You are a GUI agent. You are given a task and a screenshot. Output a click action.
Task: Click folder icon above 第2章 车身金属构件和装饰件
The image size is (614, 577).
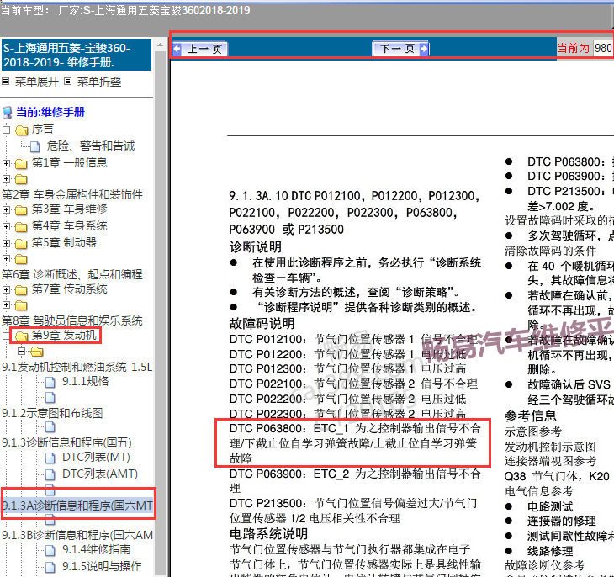click(22, 180)
